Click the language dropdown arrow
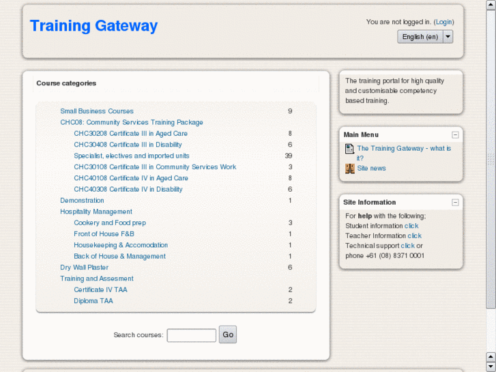The image size is (496, 372). click(x=448, y=37)
